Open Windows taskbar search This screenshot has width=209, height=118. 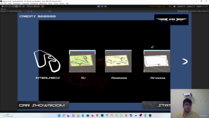click(64, 115)
